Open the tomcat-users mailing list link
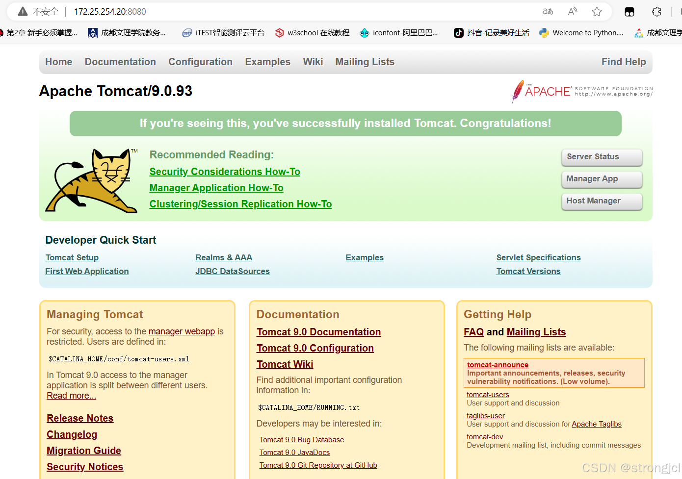 [x=488, y=395]
